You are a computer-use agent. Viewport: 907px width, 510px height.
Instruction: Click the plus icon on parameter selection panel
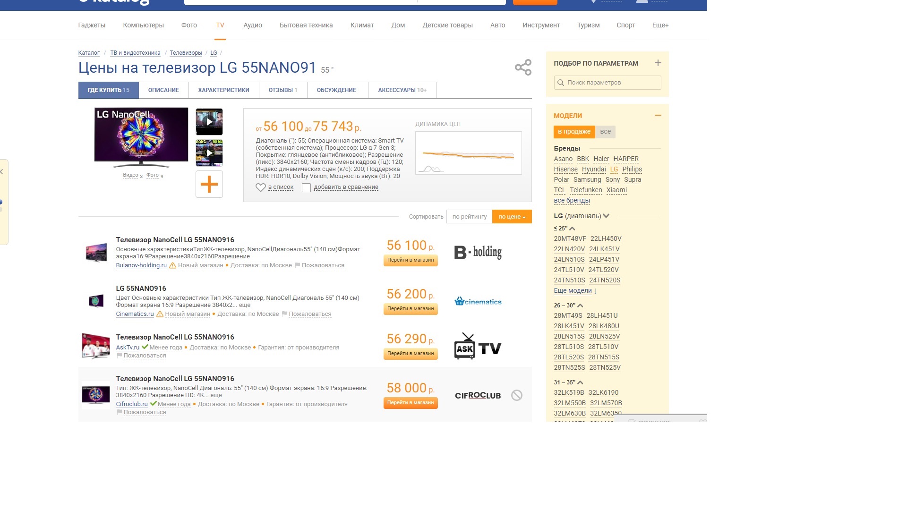click(658, 63)
